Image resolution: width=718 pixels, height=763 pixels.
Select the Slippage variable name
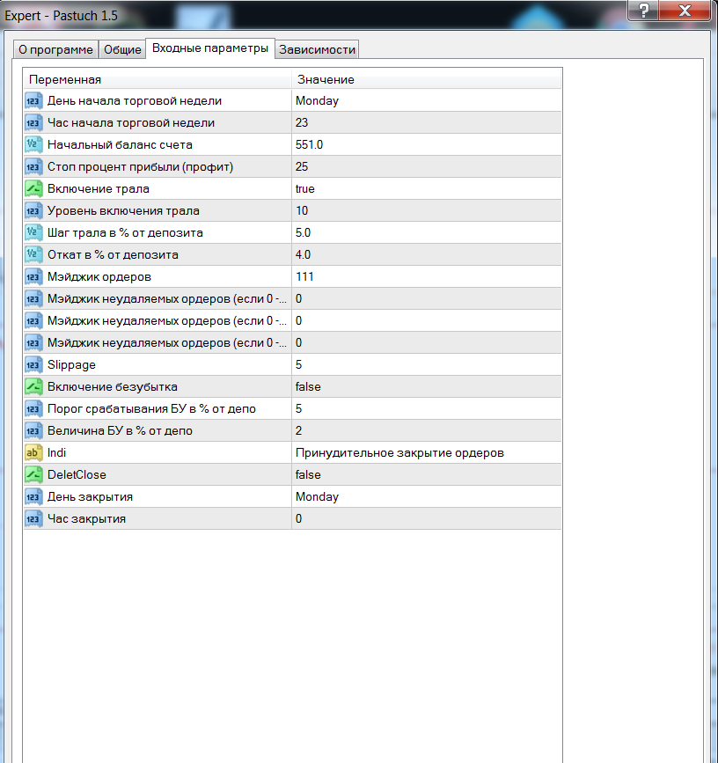tap(71, 365)
